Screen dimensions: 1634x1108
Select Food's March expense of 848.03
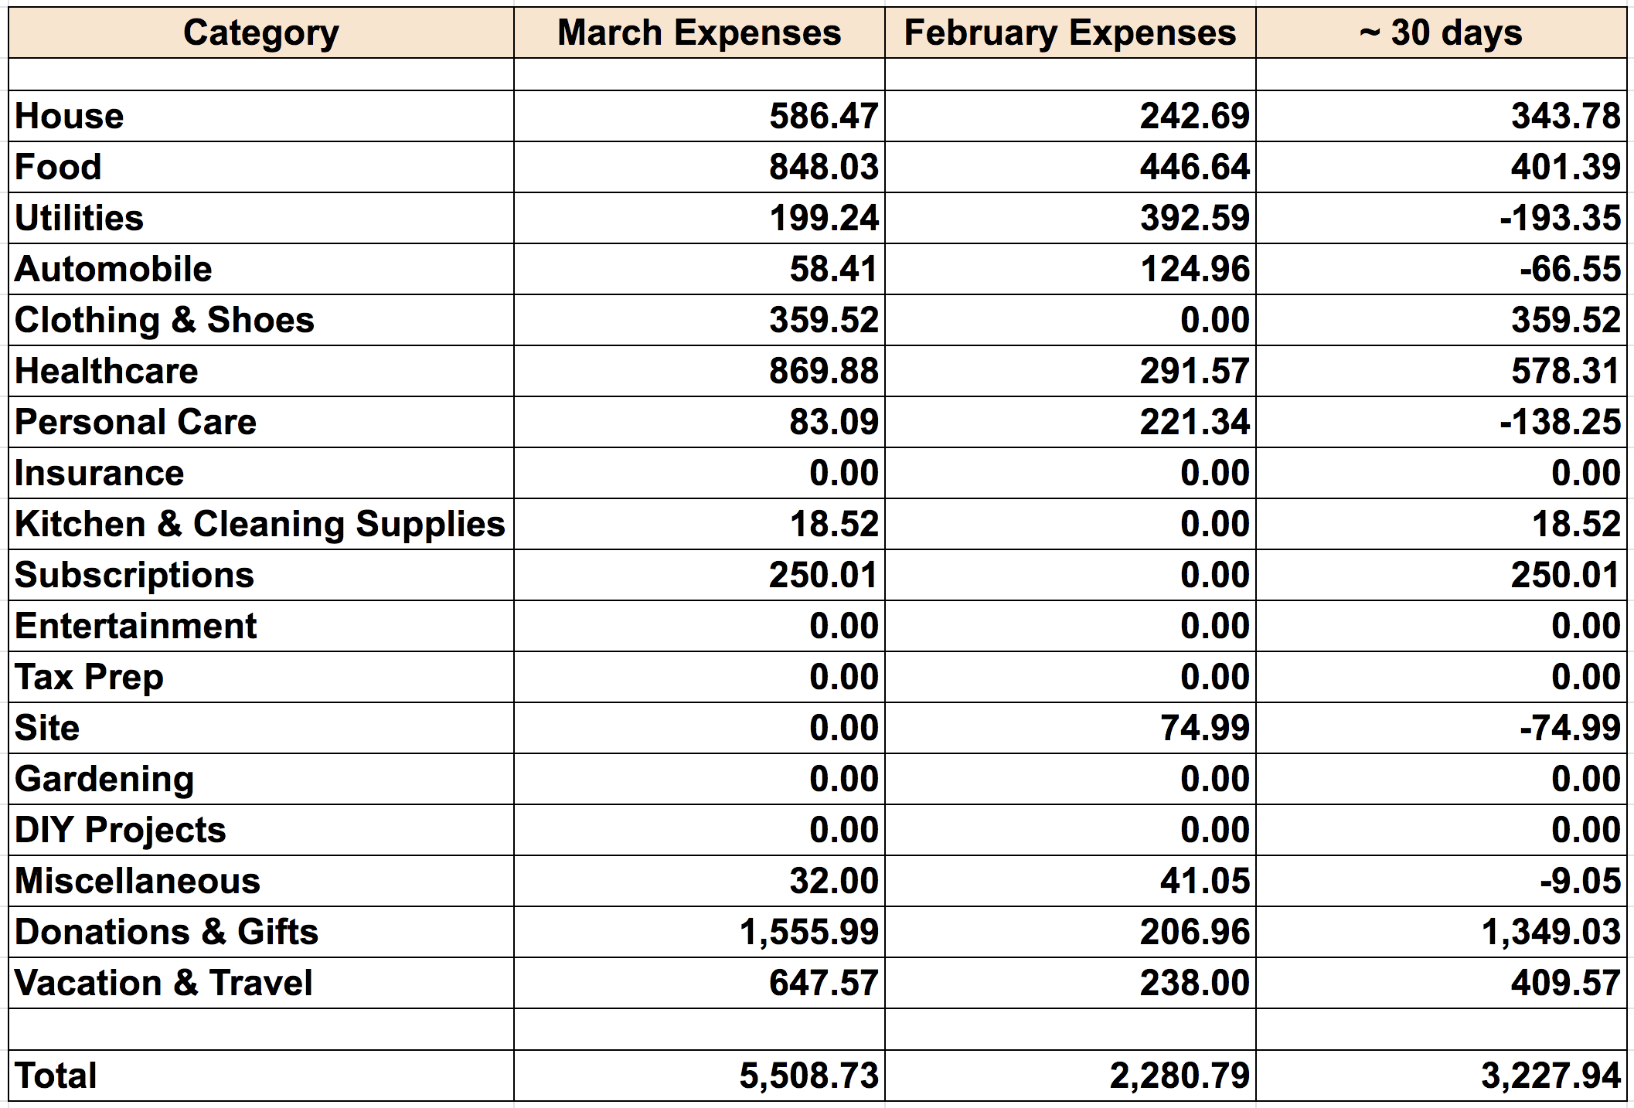823,167
